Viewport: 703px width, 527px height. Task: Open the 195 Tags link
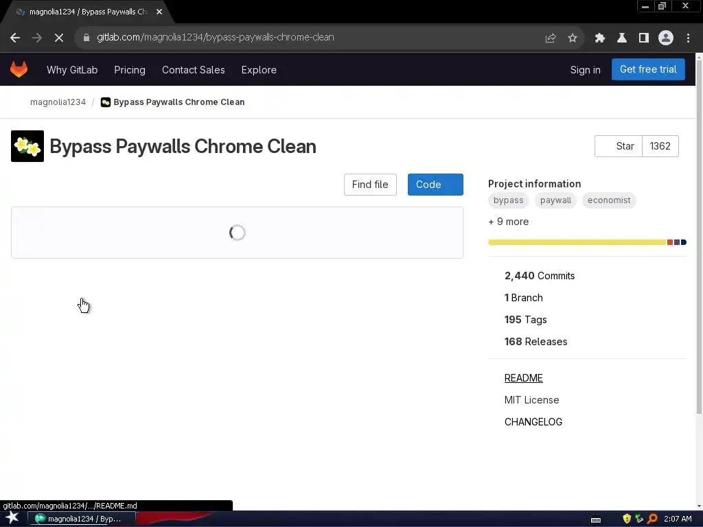pos(525,320)
